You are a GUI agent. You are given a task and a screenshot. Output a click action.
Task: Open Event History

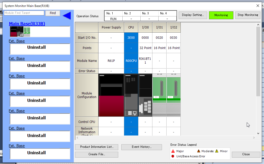(142, 147)
